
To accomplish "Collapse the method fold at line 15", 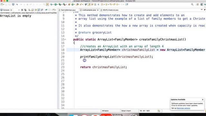I will (65, 39).
